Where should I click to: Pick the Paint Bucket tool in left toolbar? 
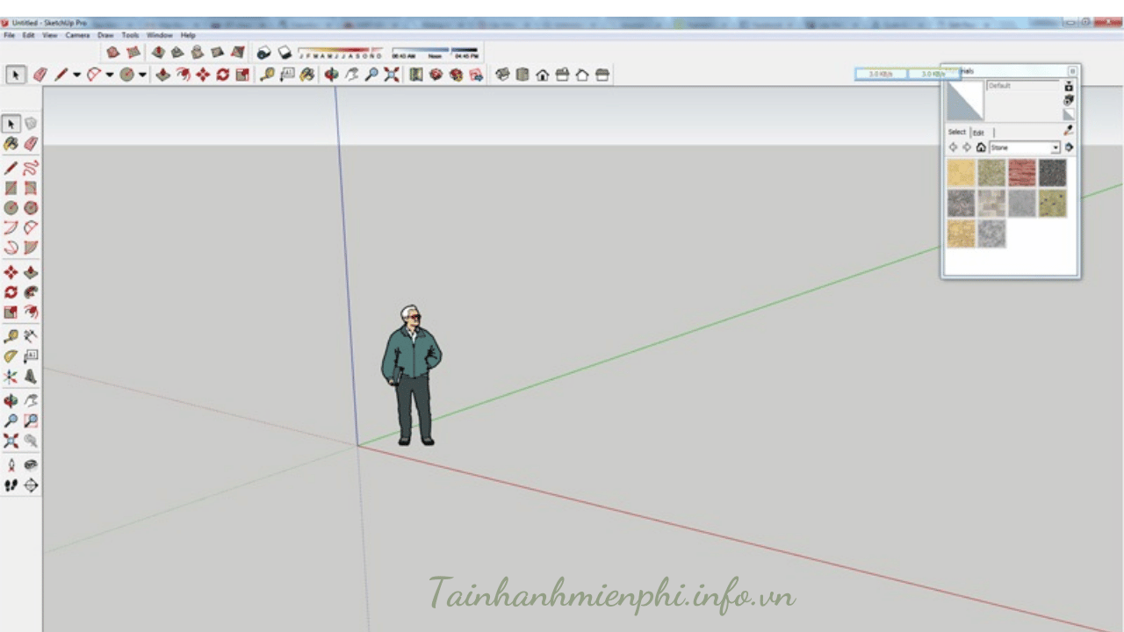[x=11, y=144]
